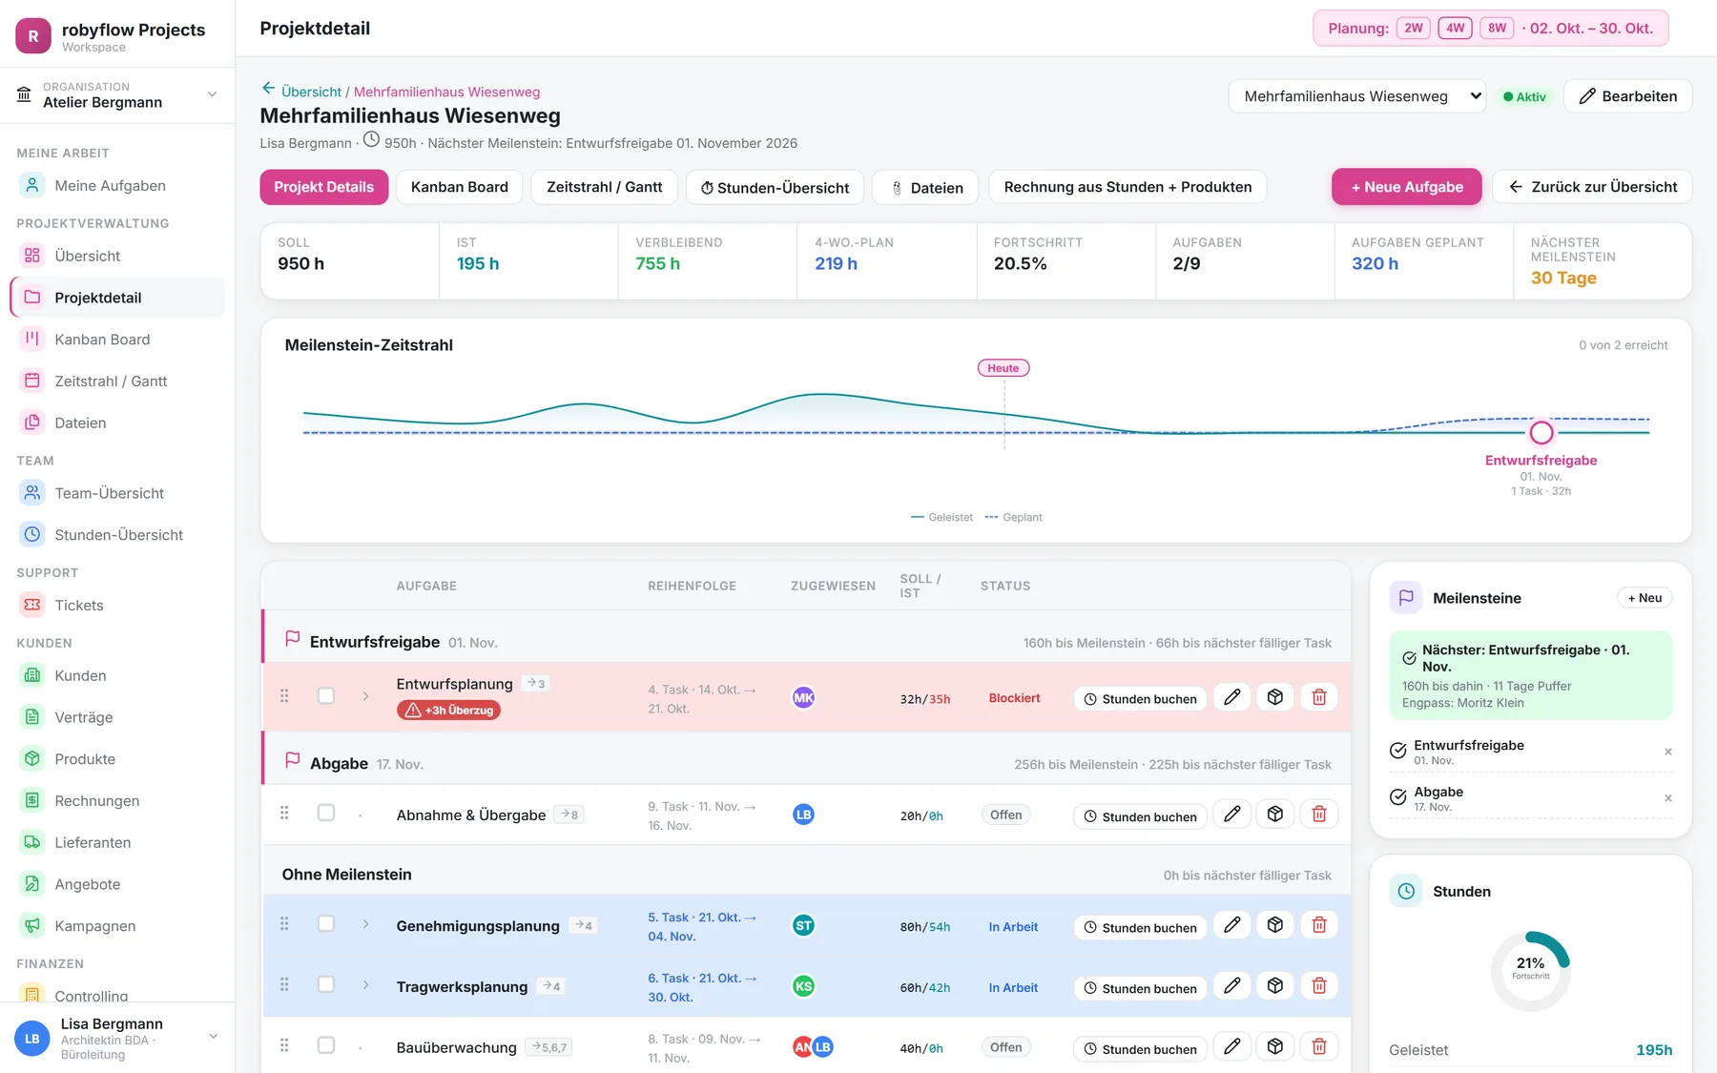Open the Dateien tab
This screenshot has height=1073, width=1717.
[927, 188]
